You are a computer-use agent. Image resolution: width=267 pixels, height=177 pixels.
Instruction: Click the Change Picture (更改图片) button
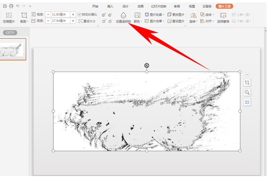tap(176, 15)
